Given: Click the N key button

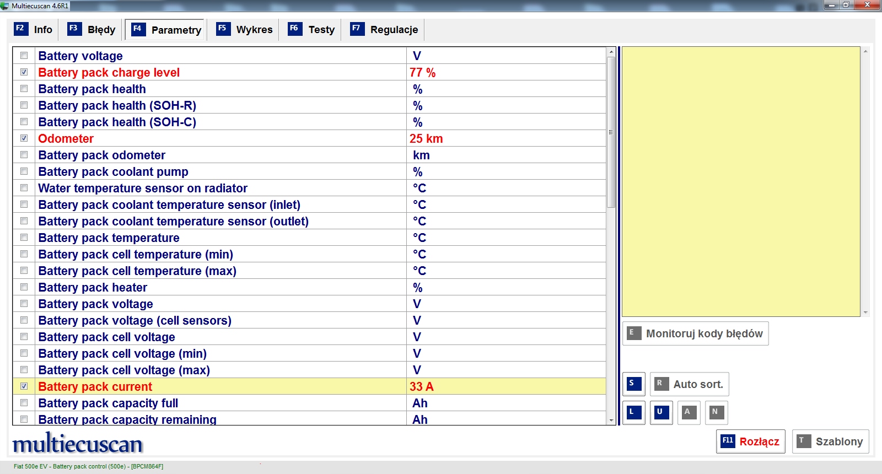Looking at the screenshot, I should click(717, 413).
